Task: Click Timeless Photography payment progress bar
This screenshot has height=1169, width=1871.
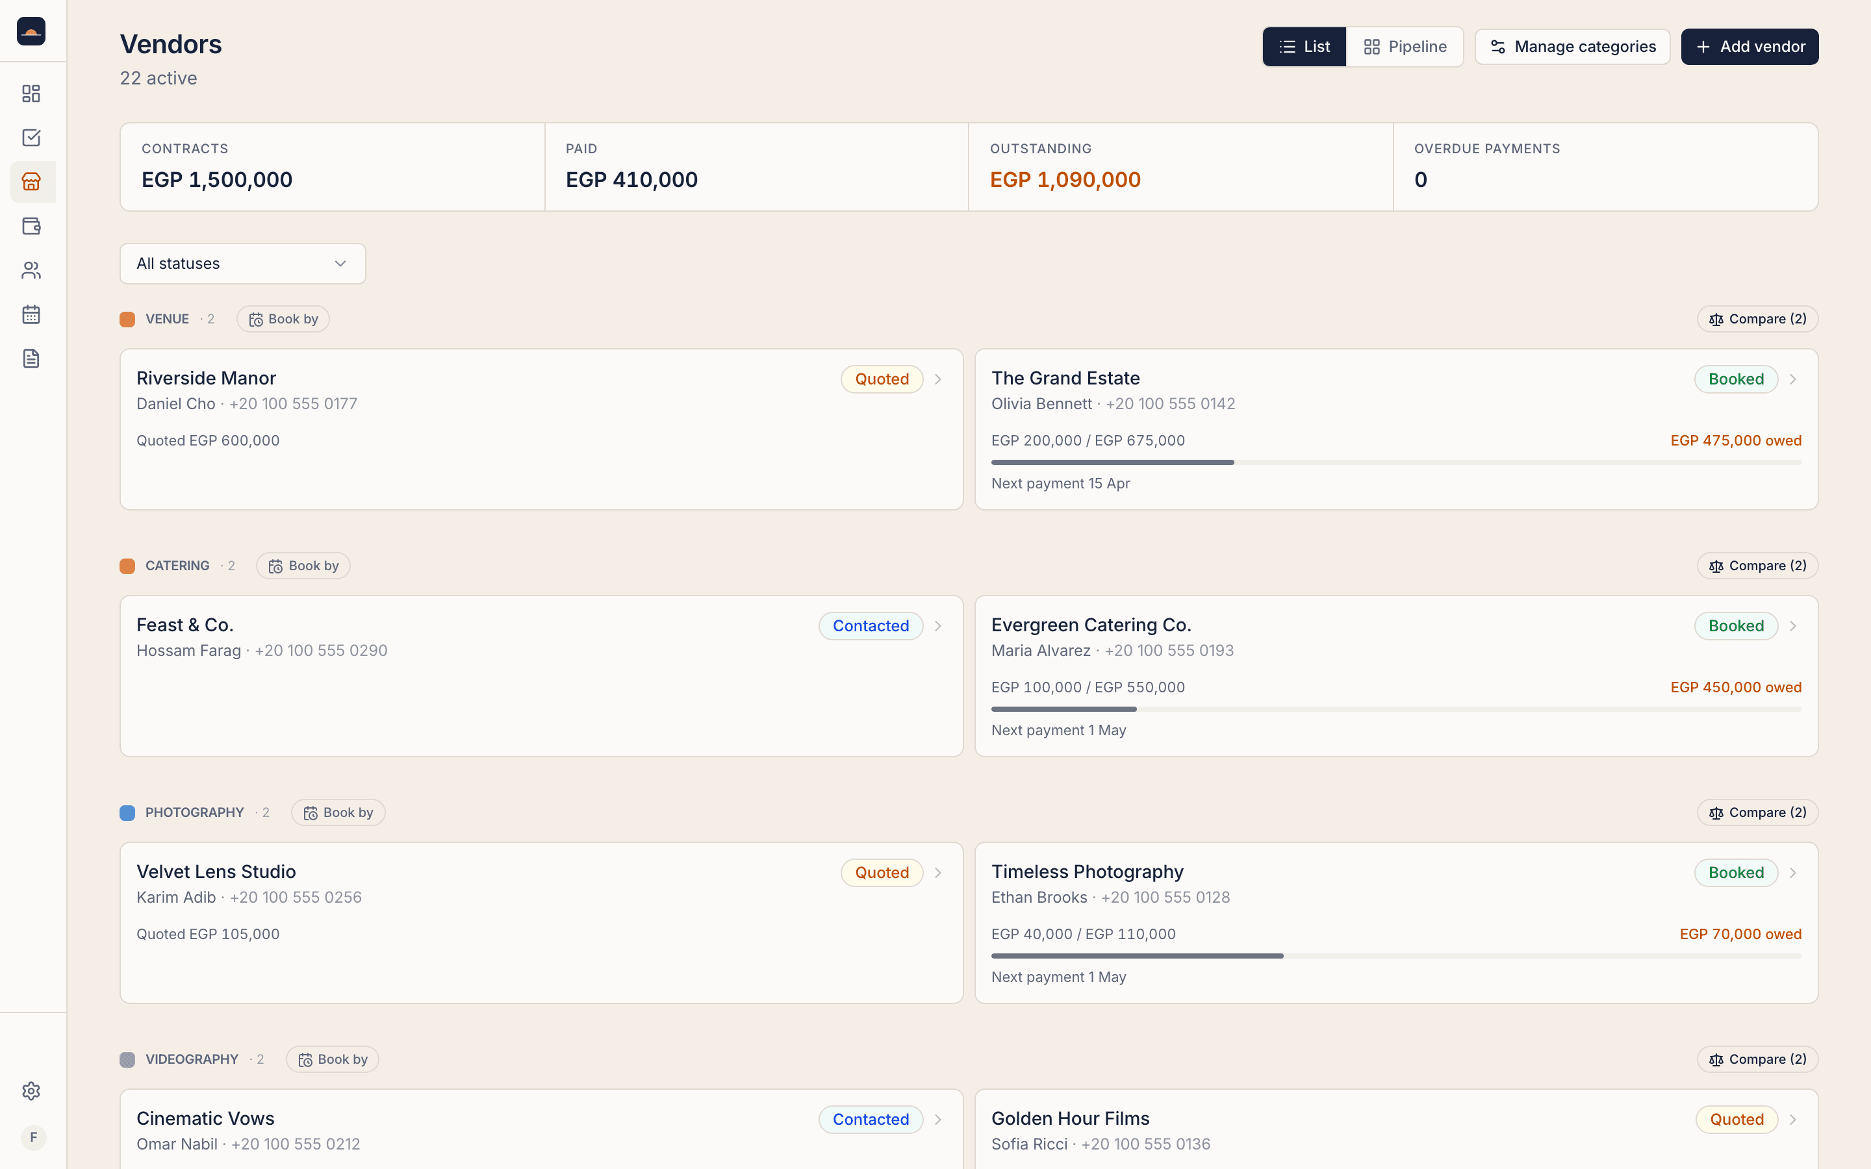Action: 1396,955
